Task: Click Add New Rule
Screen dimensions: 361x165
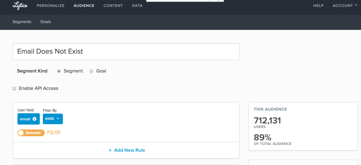Action: click(127, 150)
